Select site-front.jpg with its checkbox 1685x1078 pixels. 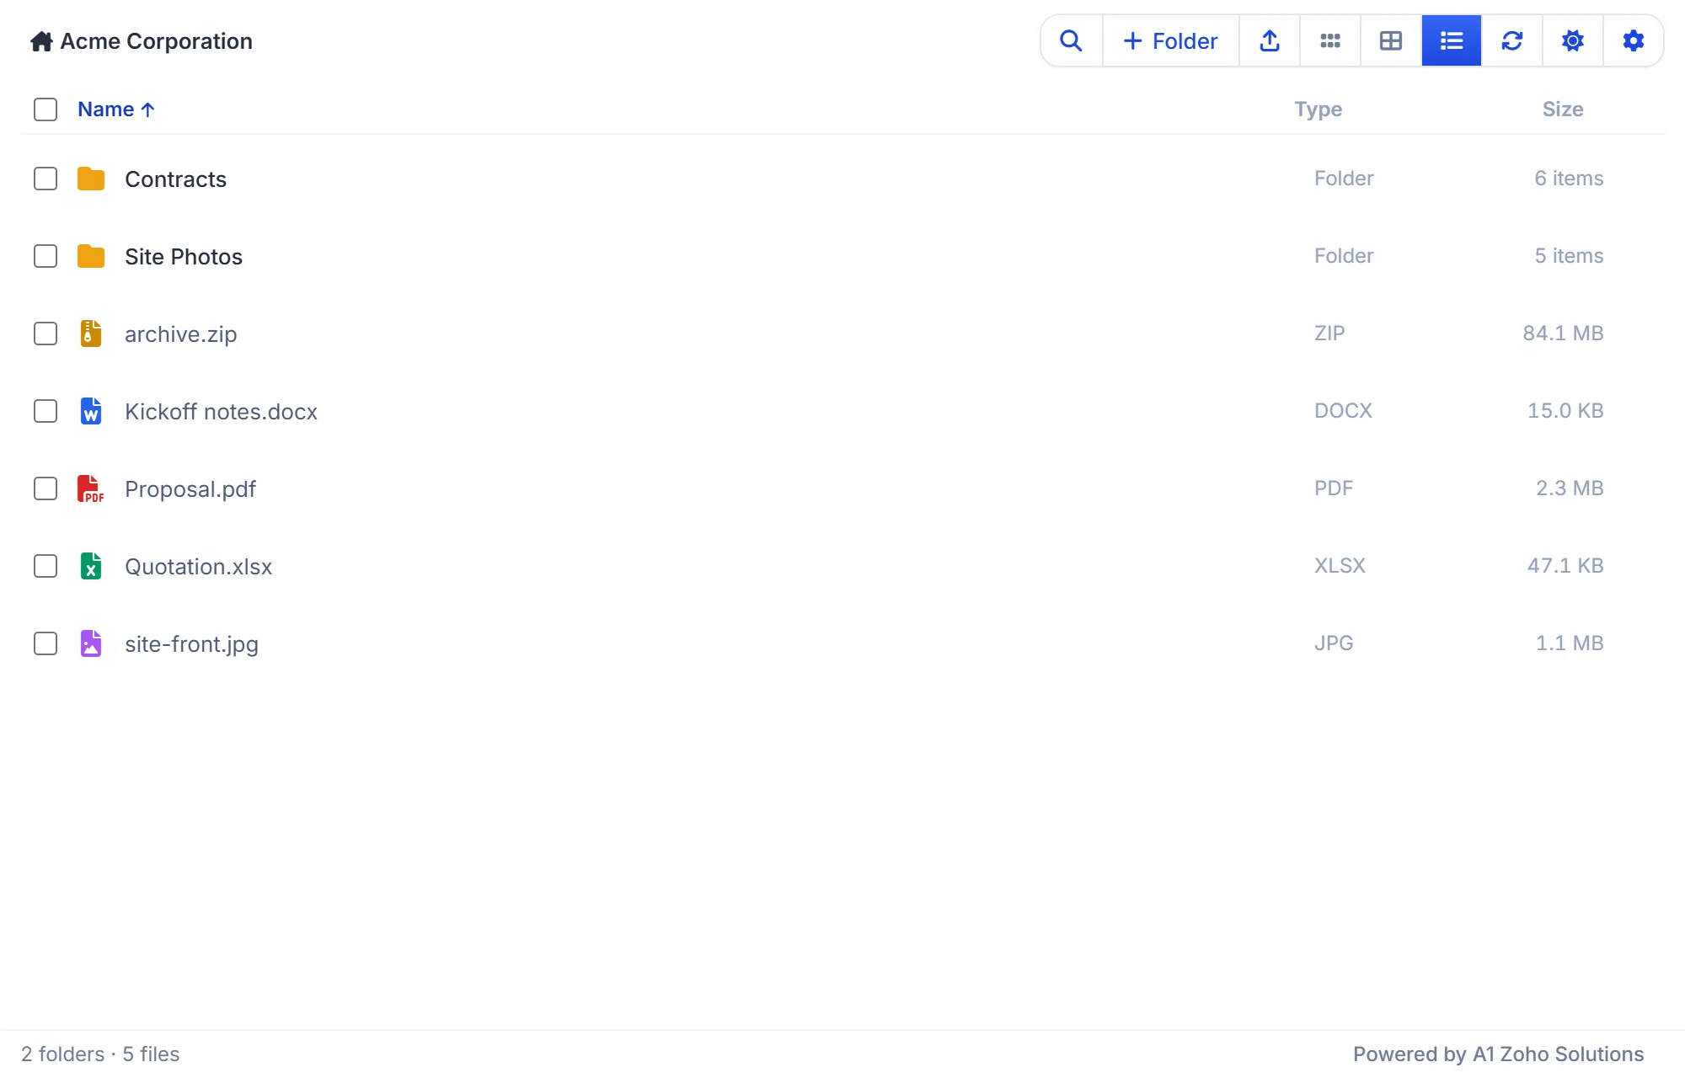point(45,643)
